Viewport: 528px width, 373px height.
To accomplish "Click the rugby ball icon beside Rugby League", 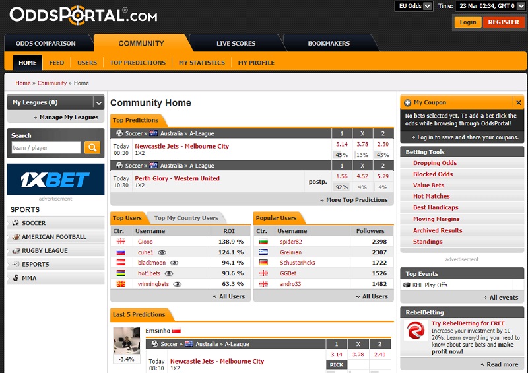I will (16, 251).
